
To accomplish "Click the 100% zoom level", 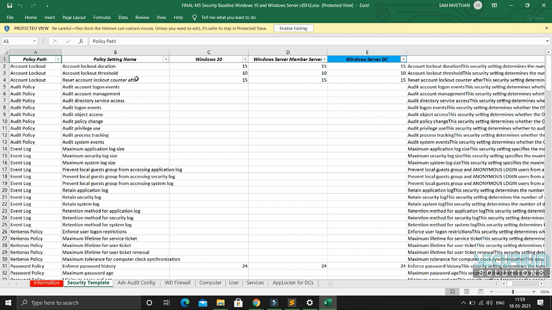I will tap(544, 292).
